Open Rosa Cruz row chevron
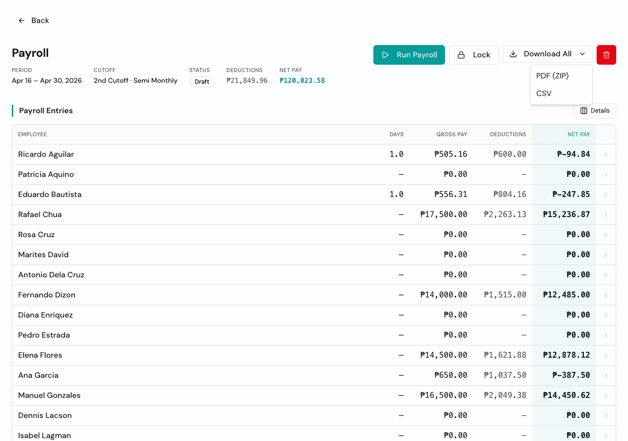 pyautogui.click(x=606, y=235)
